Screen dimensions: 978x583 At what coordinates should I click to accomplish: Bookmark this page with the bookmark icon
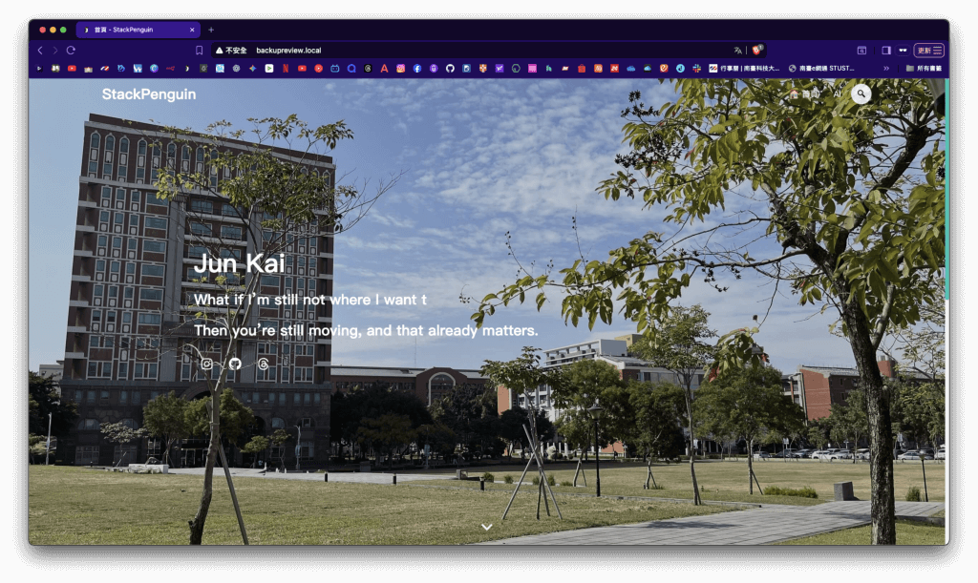[x=199, y=50]
